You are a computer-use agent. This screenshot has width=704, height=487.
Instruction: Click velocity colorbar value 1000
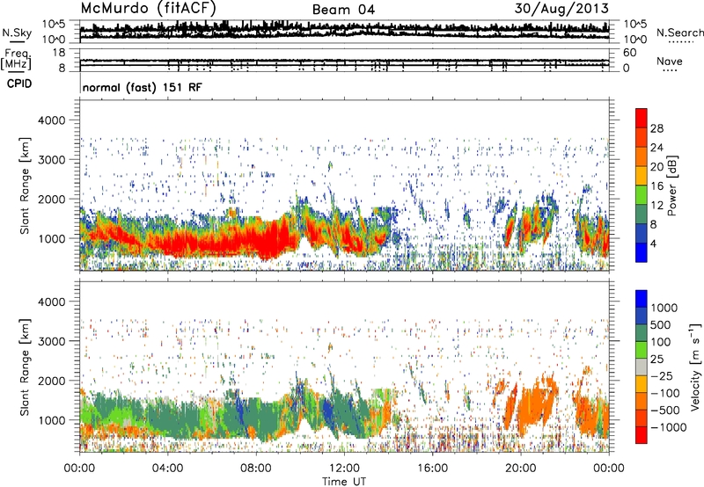(x=664, y=308)
